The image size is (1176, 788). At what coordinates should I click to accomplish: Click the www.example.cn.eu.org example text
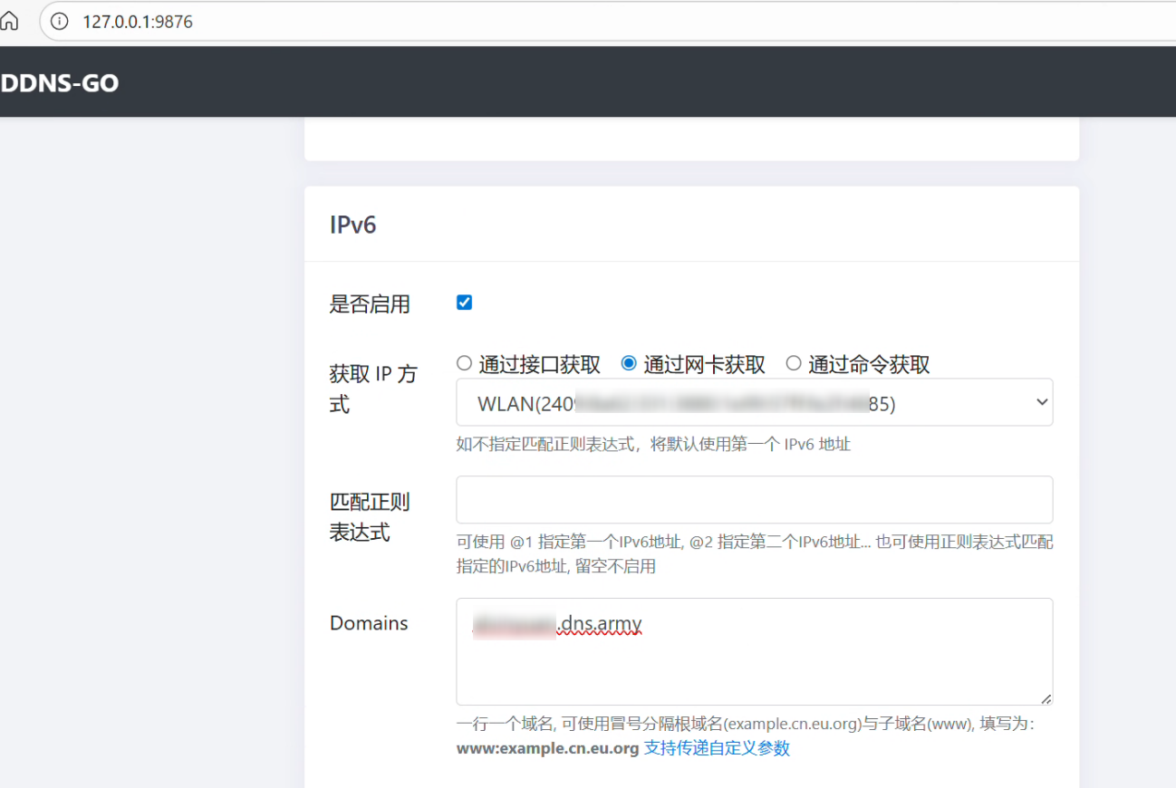pos(547,748)
